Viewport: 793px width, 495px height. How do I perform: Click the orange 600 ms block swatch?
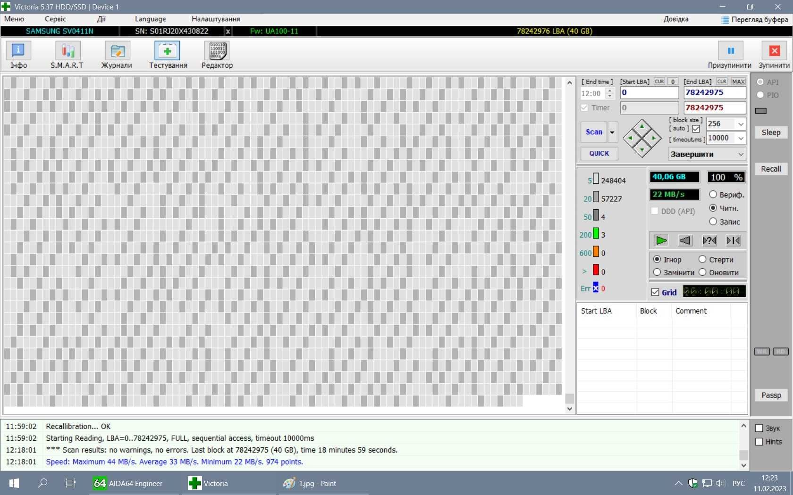[x=596, y=252]
